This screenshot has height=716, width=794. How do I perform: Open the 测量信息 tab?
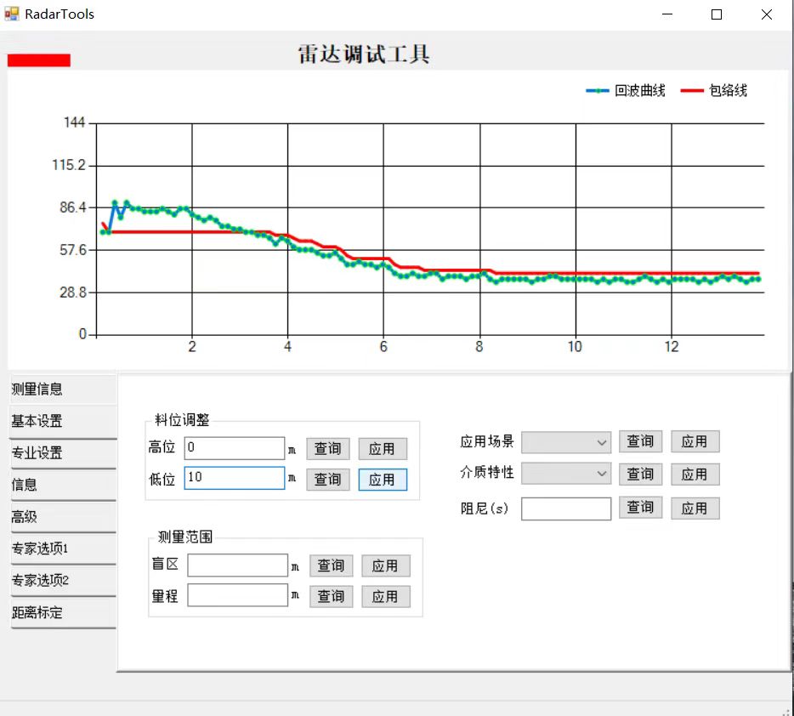pos(63,389)
